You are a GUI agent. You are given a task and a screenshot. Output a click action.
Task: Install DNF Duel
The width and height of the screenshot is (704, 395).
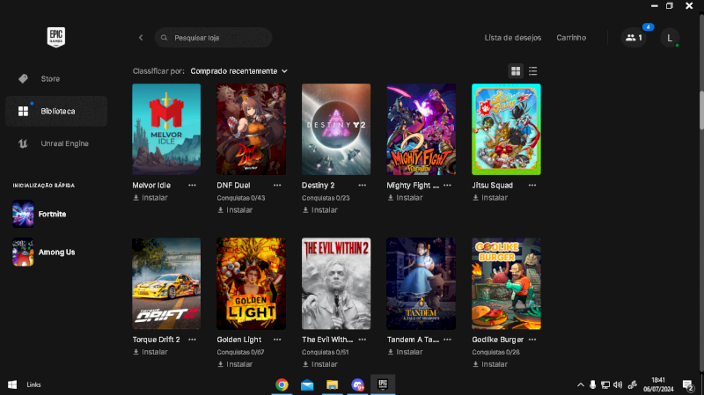[x=235, y=210]
